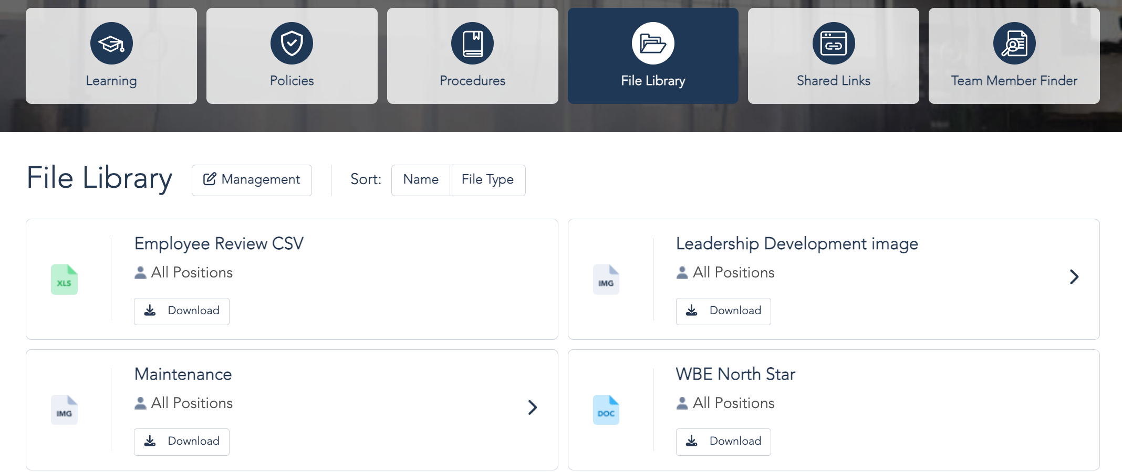Click download arrow icon for WBE North Star
1122x472 pixels.
(x=692, y=441)
